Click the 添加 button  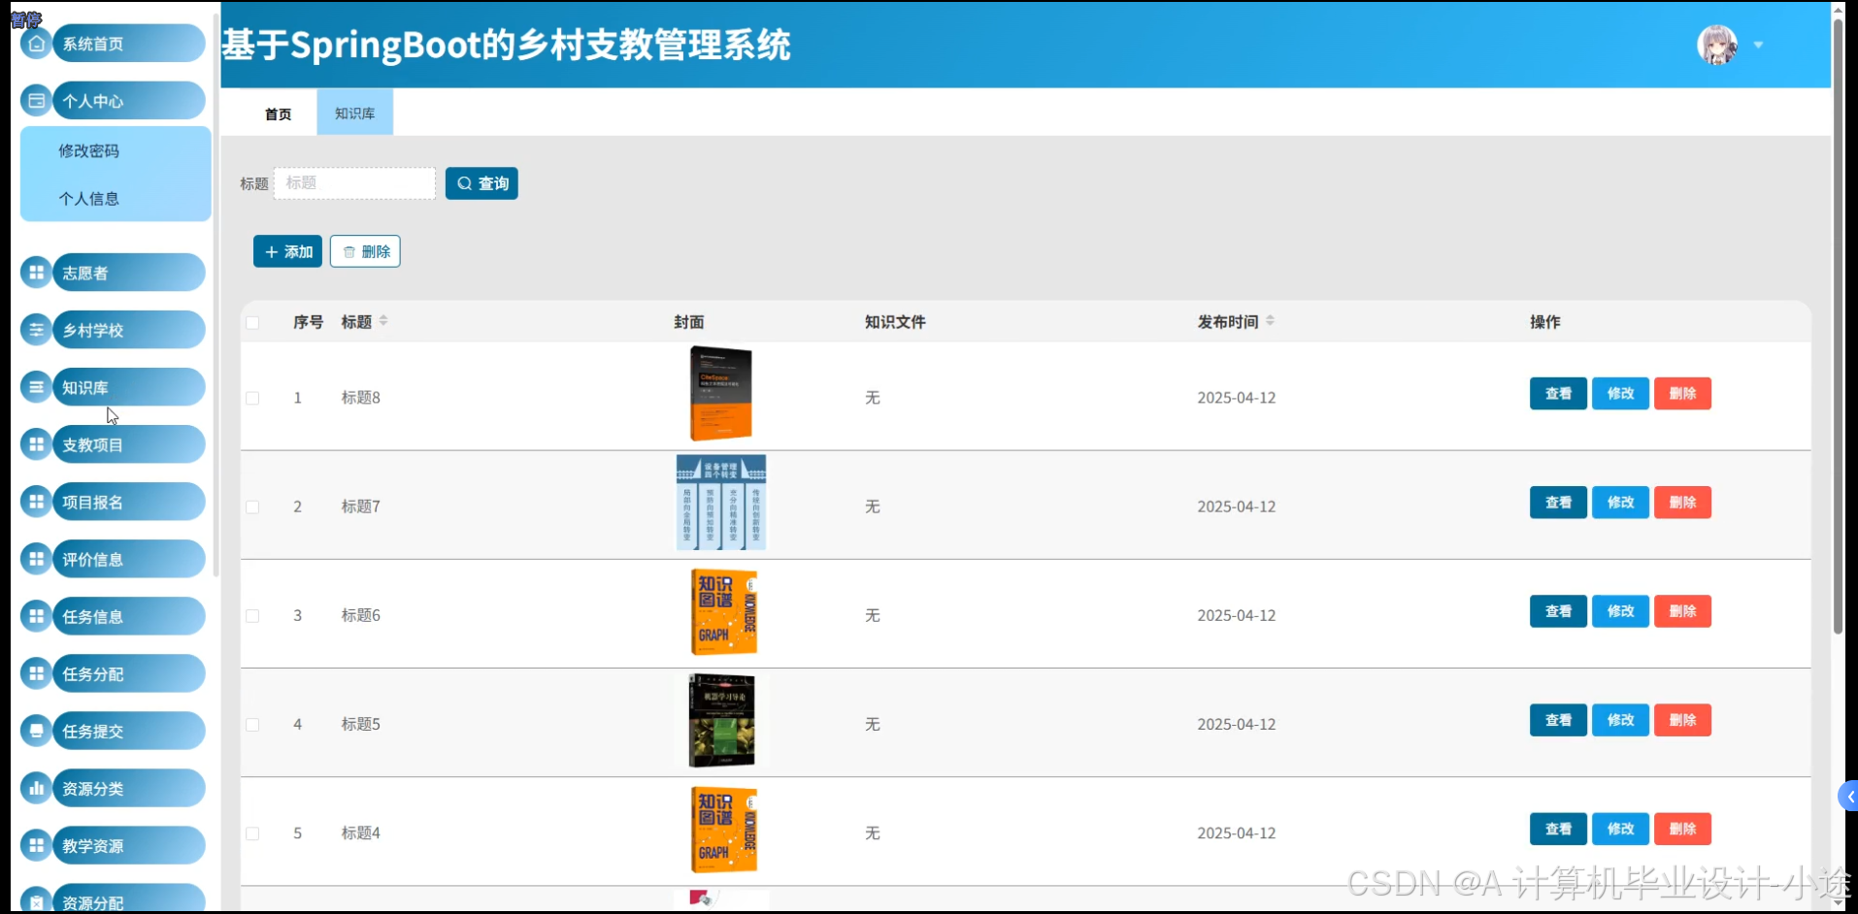coord(287,251)
